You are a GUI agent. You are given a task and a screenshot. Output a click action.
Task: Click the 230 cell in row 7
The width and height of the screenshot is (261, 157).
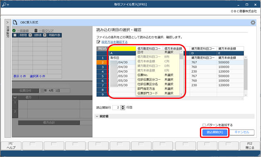pyautogui.click(x=203, y=85)
